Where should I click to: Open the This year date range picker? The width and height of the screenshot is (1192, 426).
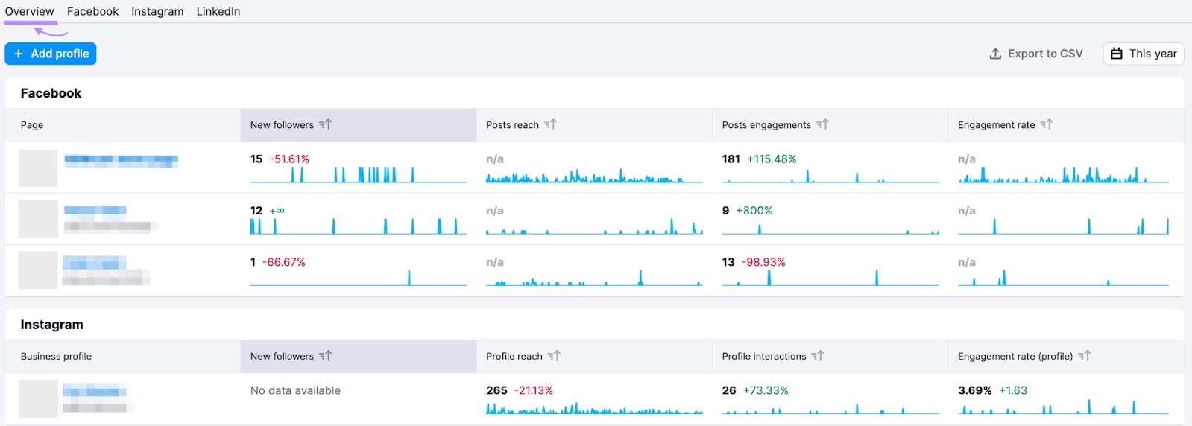point(1144,54)
